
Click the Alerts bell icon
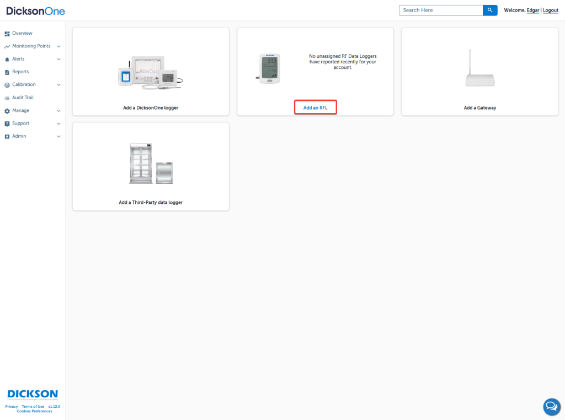7,59
